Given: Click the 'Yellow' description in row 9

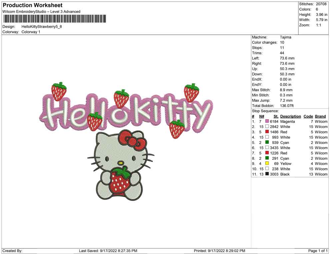Looking at the screenshot, I should click(286, 164).
